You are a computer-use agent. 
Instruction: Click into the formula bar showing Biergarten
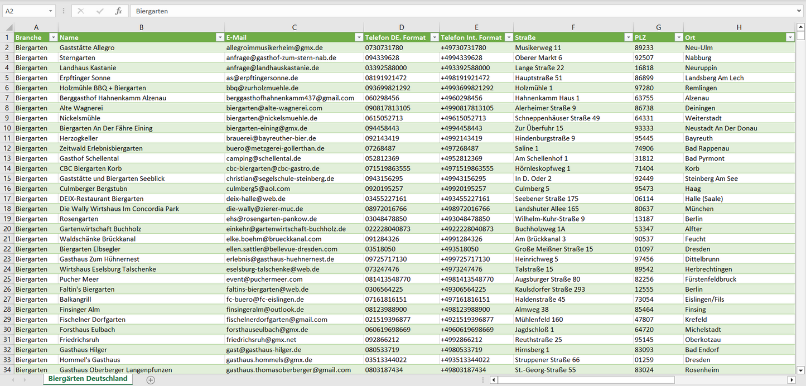pos(446,11)
